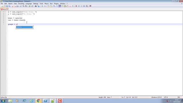Click the Redo toolbar icon
183x103 pixels.
(32, 6)
